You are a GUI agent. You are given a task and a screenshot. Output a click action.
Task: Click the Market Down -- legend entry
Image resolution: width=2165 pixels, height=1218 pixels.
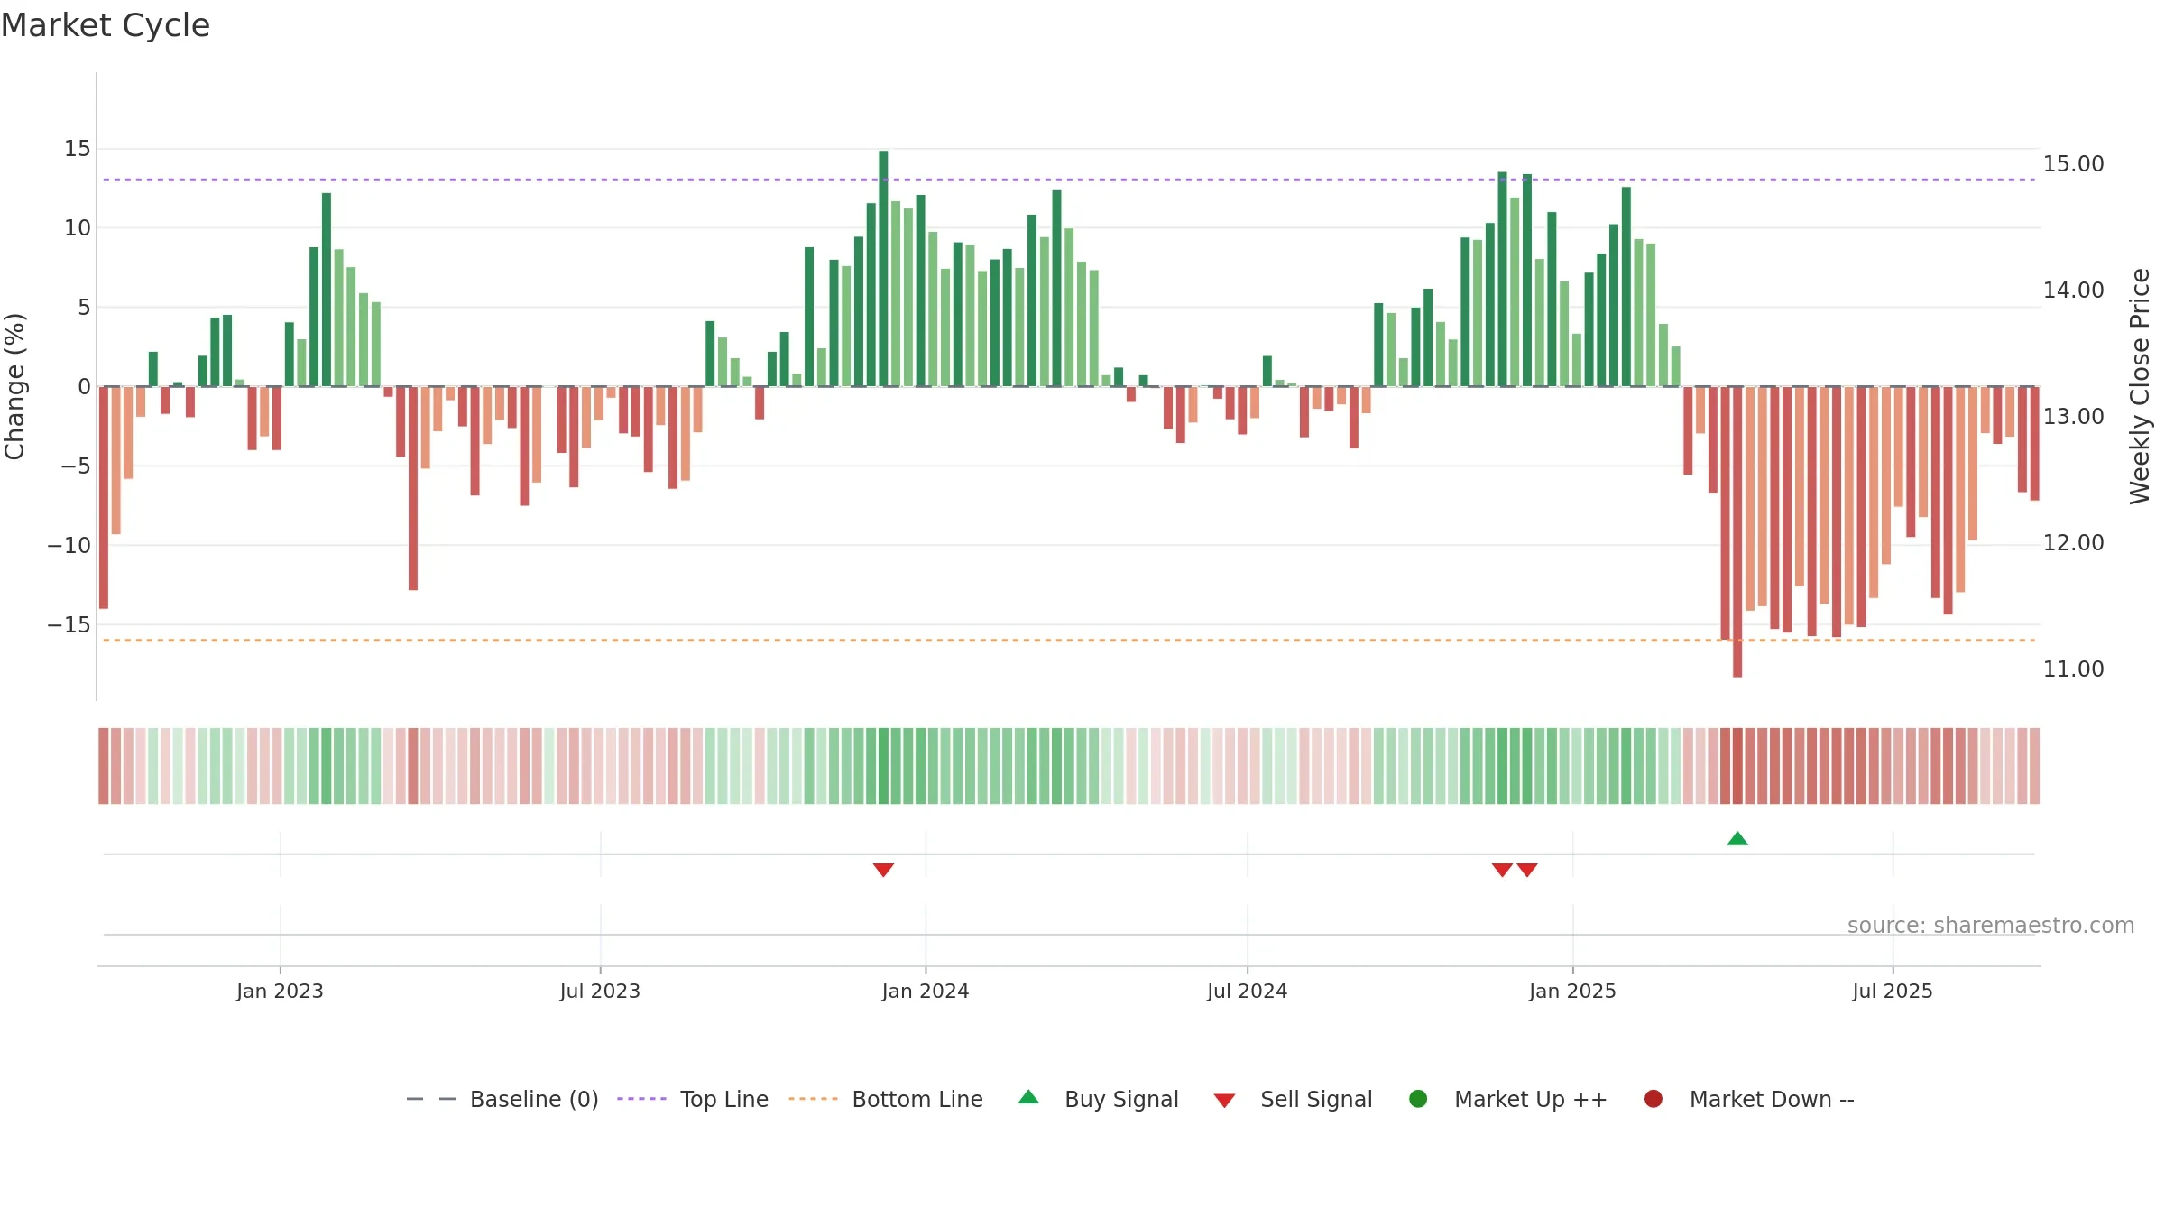coord(1749,1099)
